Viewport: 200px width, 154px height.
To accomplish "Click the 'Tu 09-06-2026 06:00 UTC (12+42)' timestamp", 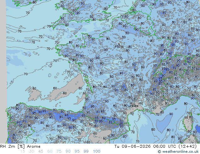I will click(x=156, y=146).
